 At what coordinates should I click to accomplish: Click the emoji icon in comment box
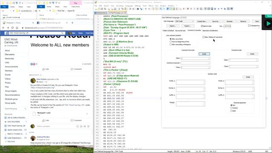click(x=77, y=126)
